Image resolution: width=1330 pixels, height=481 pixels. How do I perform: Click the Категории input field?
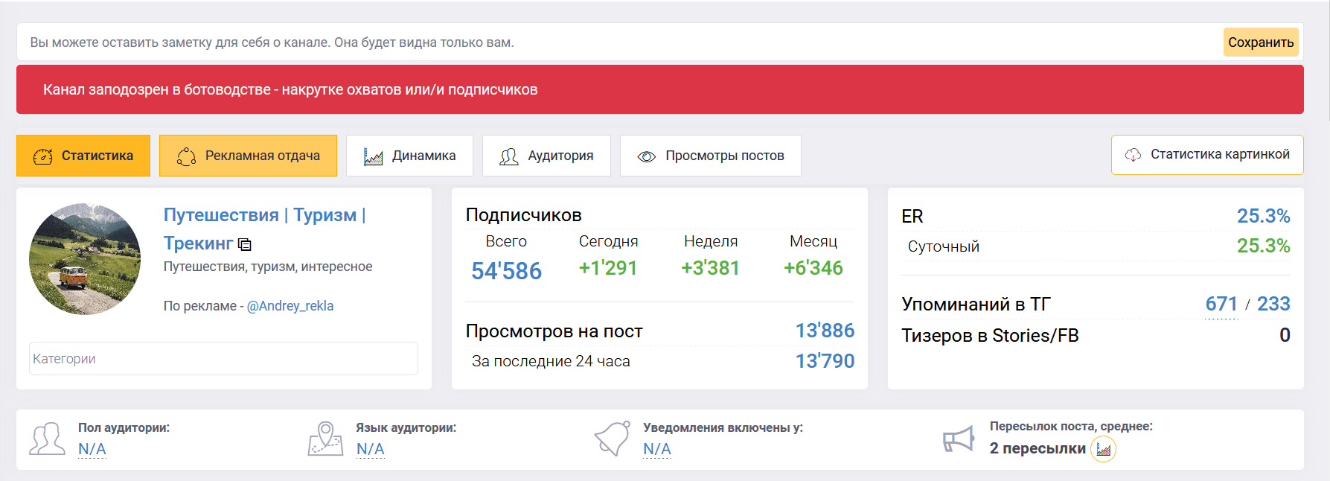(x=223, y=359)
